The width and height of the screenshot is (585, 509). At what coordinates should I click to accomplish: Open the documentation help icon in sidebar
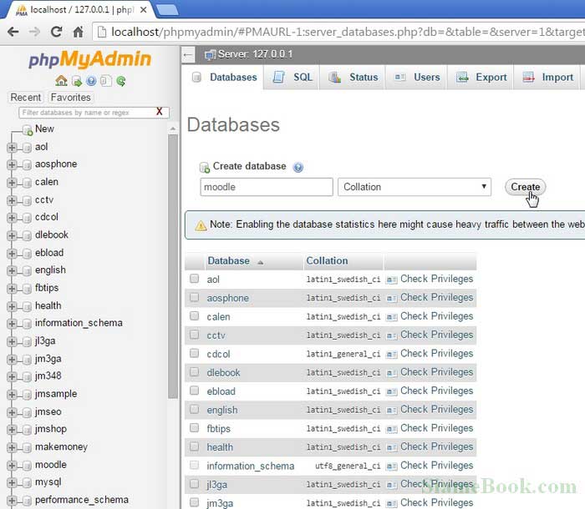(x=91, y=81)
